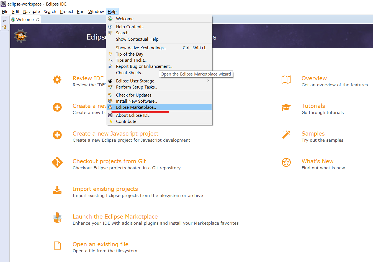Viewport: 373px width, 262px height.
Task: Click the Overview map icon
Action: pyautogui.click(x=286, y=80)
